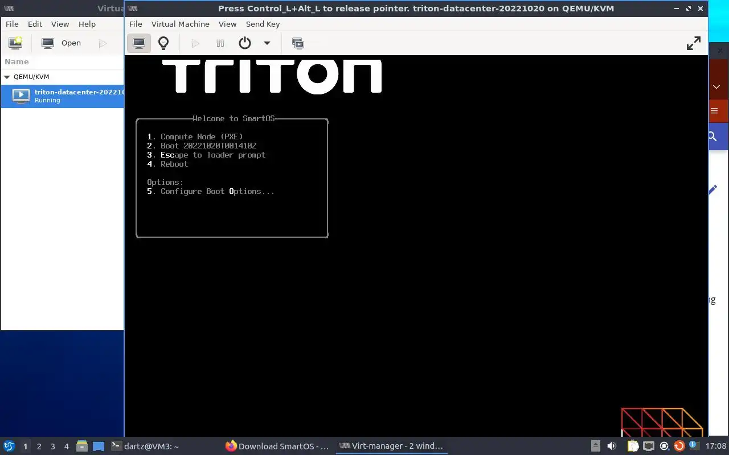This screenshot has width=729, height=455.
Task: Click the background window's chevron-down icon
Action: (x=716, y=87)
